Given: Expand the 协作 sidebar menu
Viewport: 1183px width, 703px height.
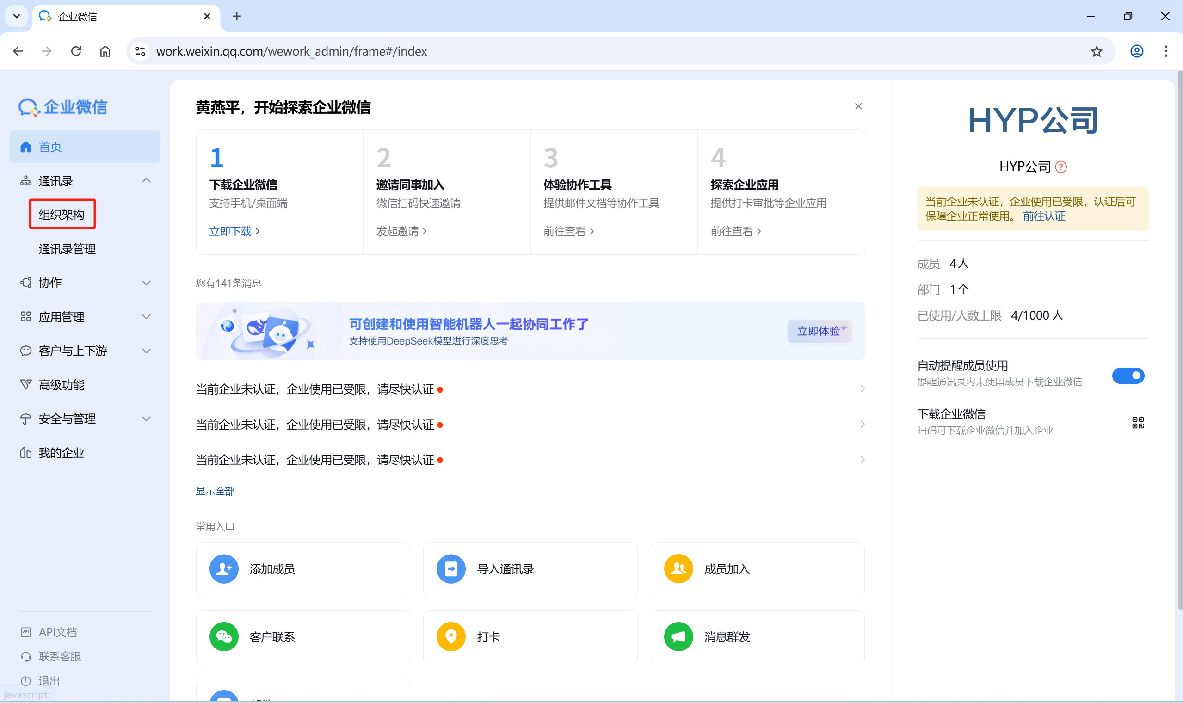Looking at the screenshot, I should [x=146, y=283].
